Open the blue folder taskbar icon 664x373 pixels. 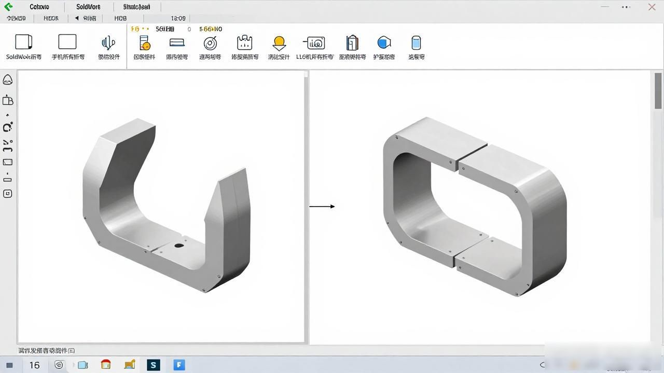point(83,365)
